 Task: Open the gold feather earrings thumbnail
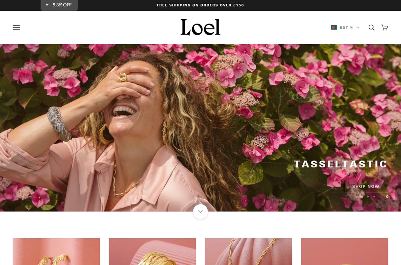(56, 251)
